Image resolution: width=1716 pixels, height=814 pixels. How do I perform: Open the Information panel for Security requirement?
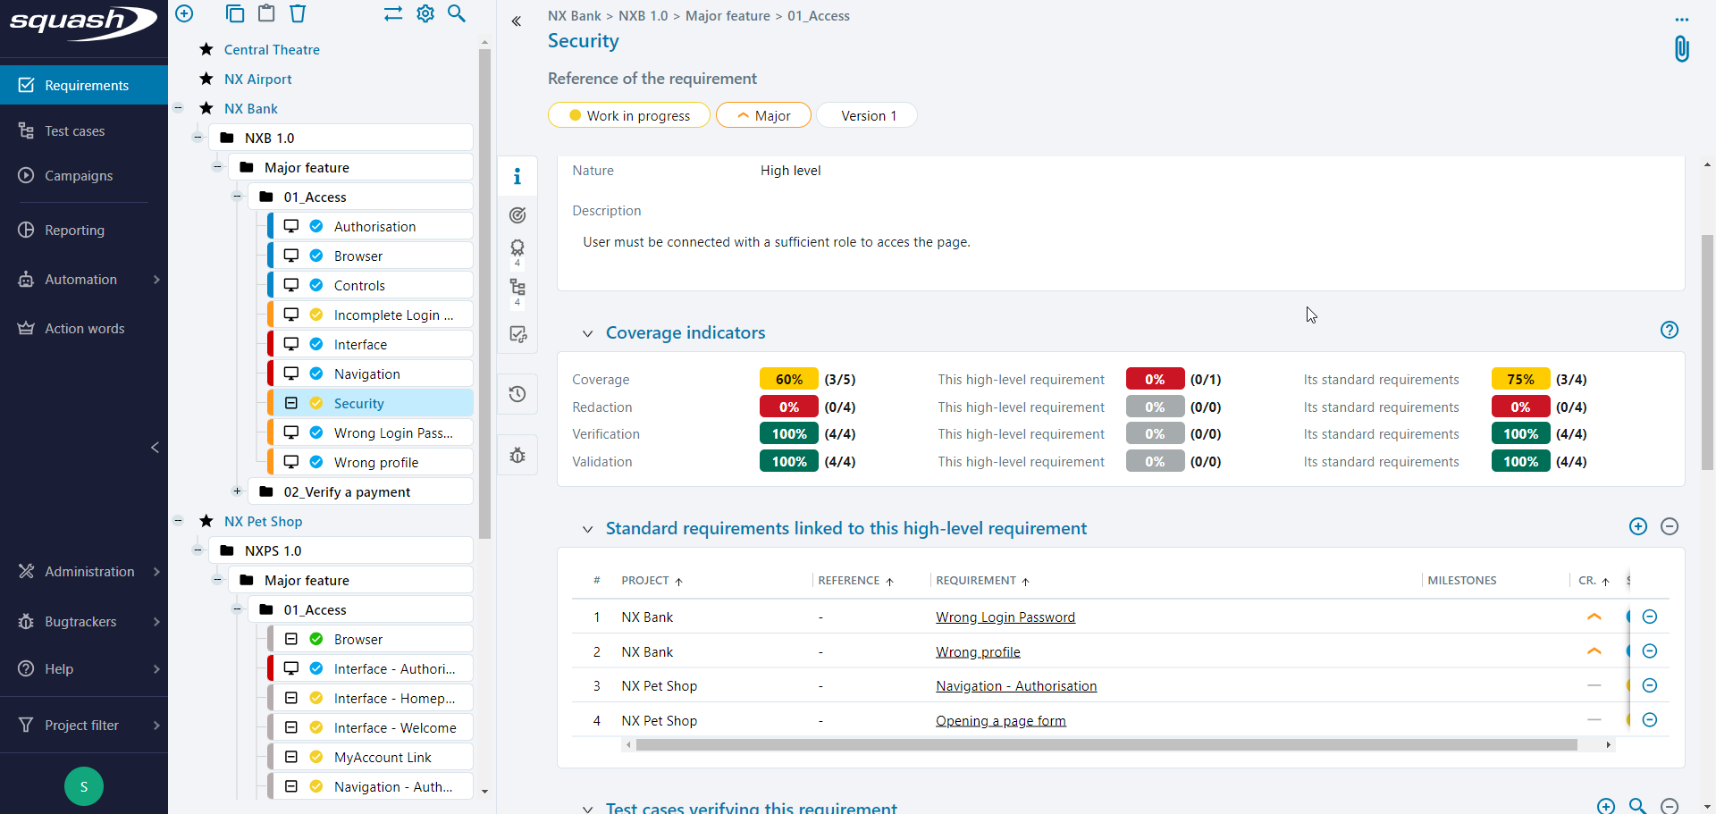(x=517, y=176)
